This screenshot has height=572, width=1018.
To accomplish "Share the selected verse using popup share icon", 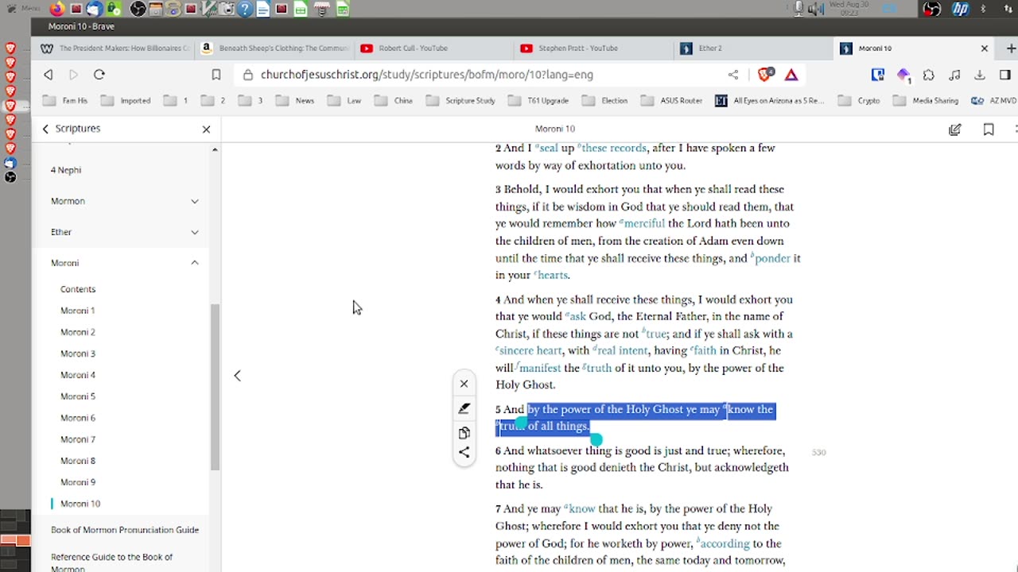I will coord(464,452).
